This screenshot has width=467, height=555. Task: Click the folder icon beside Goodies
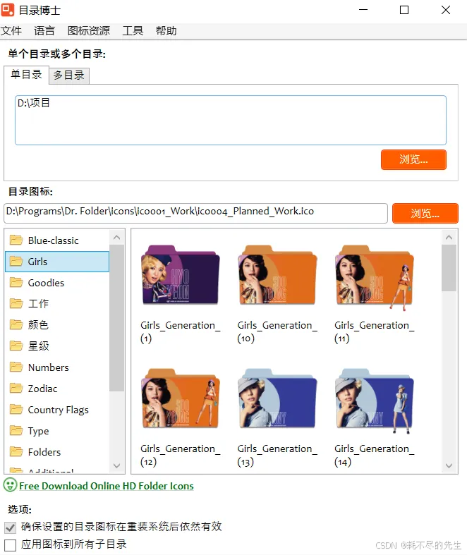16,283
